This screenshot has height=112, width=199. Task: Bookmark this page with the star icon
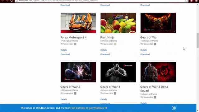pos(186,1)
